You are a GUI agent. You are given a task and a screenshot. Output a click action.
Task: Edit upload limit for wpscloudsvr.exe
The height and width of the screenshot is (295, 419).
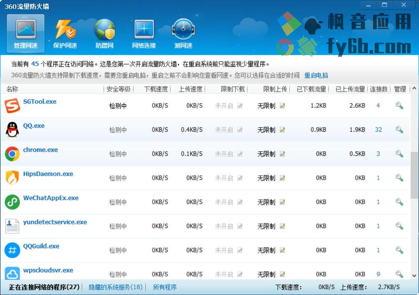[x=283, y=274]
